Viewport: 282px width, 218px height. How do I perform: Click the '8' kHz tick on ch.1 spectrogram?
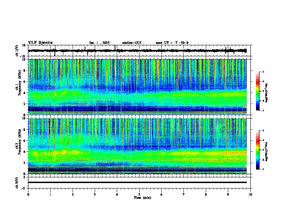point(25,71)
